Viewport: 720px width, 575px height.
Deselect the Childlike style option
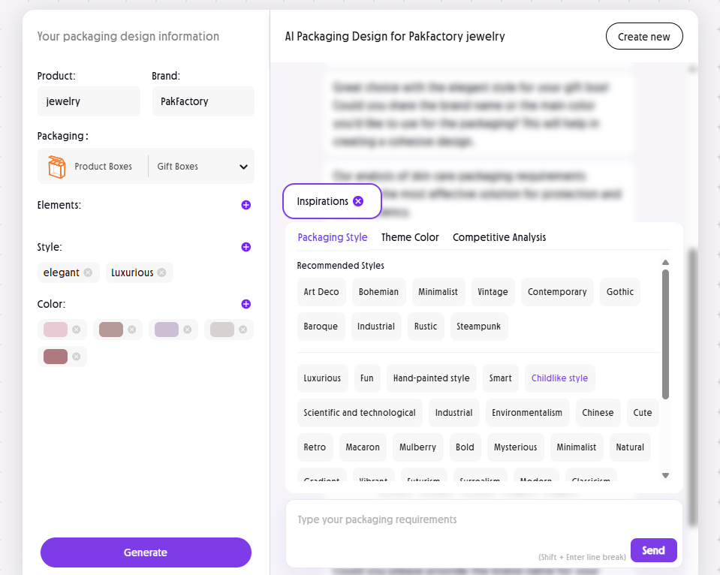click(559, 378)
